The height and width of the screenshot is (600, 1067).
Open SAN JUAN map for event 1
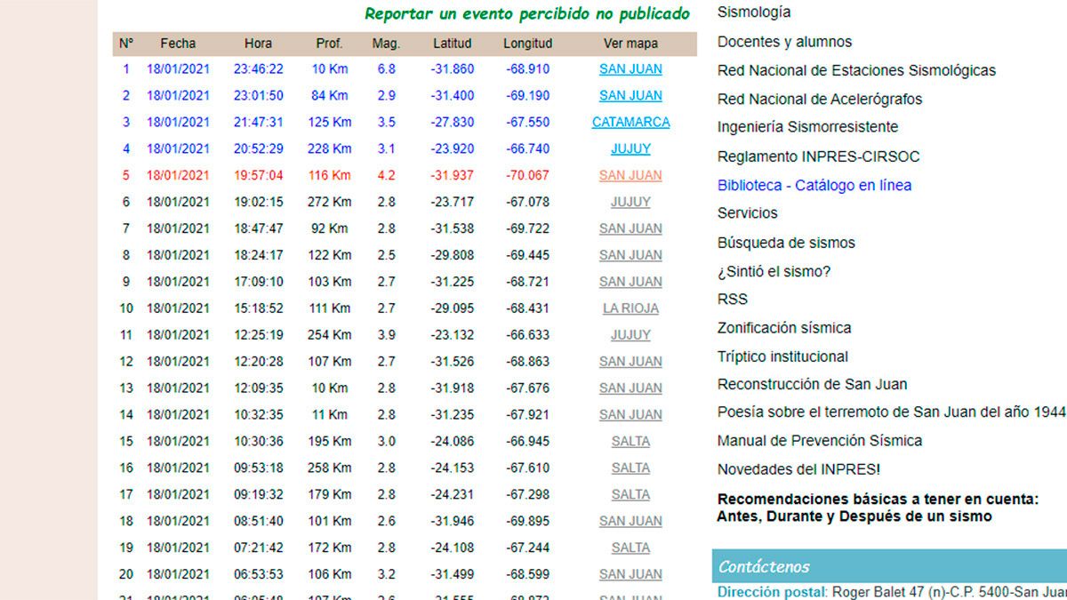tap(630, 69)
